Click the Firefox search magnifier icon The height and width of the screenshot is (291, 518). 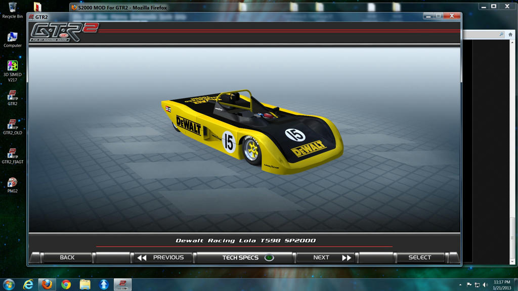click(501, 34)
